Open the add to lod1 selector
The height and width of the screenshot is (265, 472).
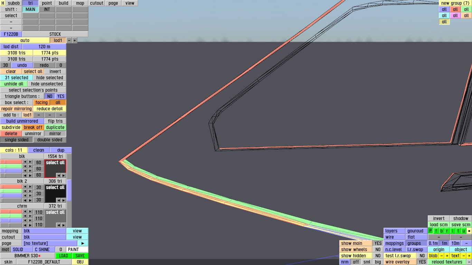tap(28, 115)
